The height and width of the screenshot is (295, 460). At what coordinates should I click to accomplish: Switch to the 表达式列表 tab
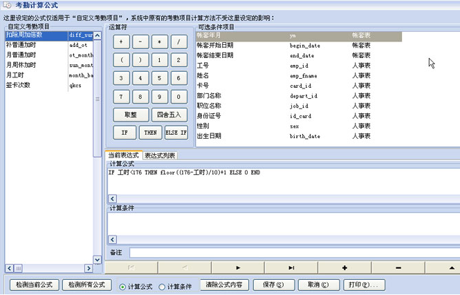[160, 155]
